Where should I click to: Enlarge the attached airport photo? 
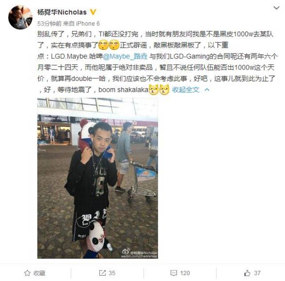click(x=98, y=178)
